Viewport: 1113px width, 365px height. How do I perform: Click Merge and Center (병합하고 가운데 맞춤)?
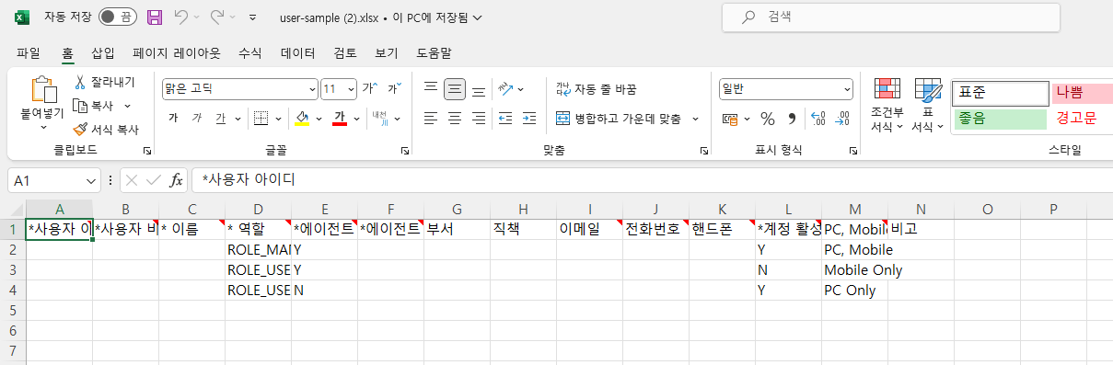pyautogui.click(x=619, y=119)
